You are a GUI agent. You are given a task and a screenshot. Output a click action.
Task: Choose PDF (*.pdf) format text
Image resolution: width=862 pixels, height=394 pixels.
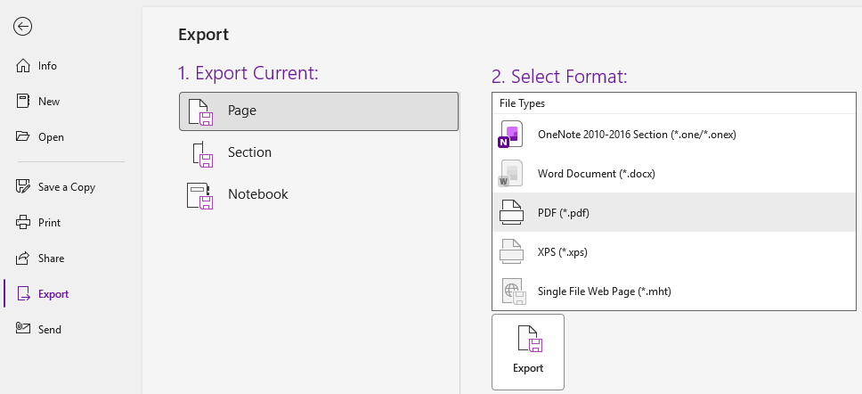(x=564, y=213)
